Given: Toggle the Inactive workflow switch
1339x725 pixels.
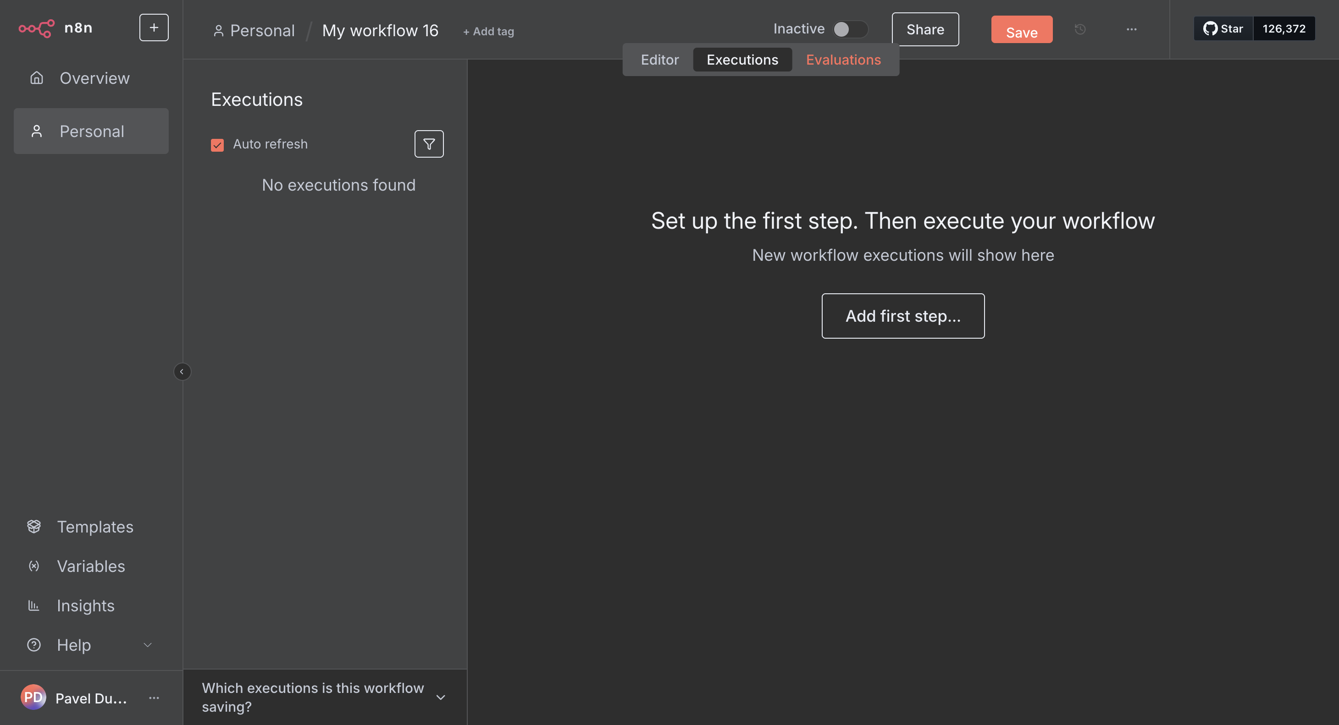Looking at the screenshot, I should pyautogui.click(x=849, y=29).
